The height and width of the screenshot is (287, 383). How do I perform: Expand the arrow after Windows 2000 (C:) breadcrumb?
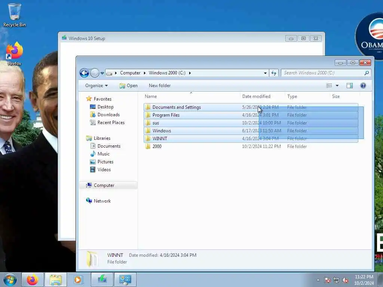[190, 73]
